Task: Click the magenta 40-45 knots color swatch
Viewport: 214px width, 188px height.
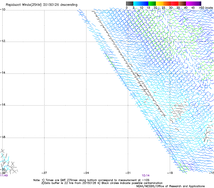Action: coord(190,3)
